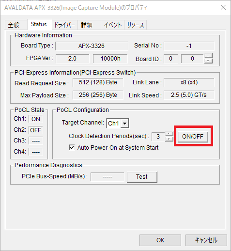This screenshot has width=231, height=251.
Task: Open the リソース tab
Action: (x=136, y=25)
